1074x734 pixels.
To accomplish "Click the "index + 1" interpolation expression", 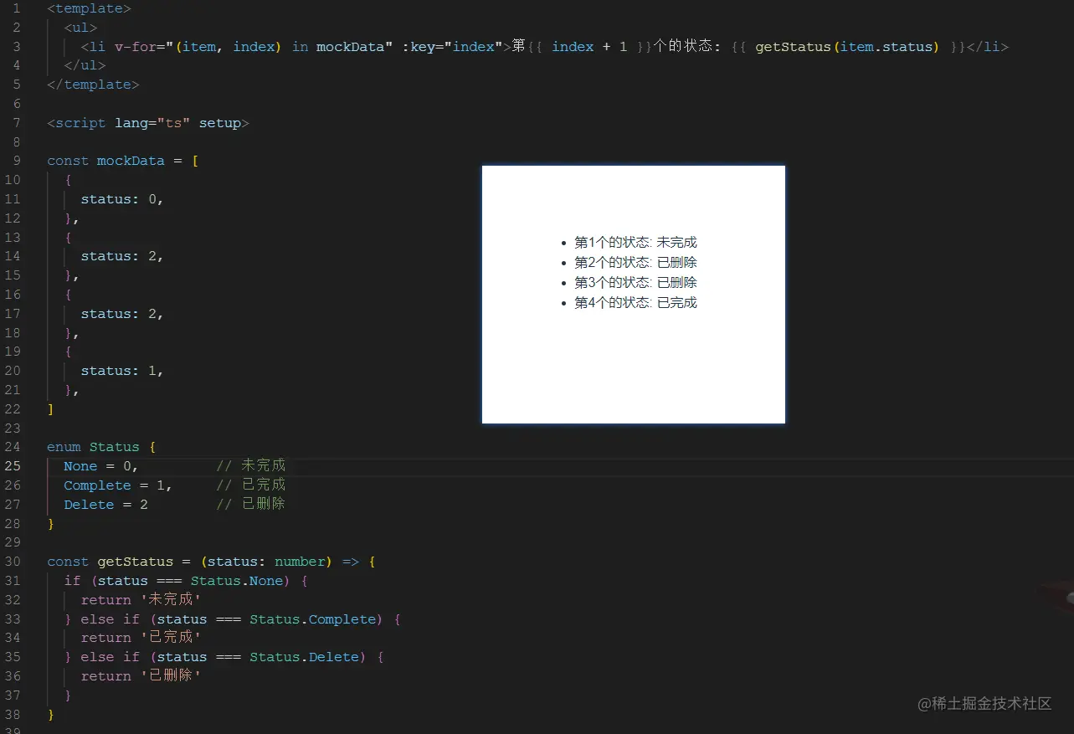I will [x=589, y=47].
